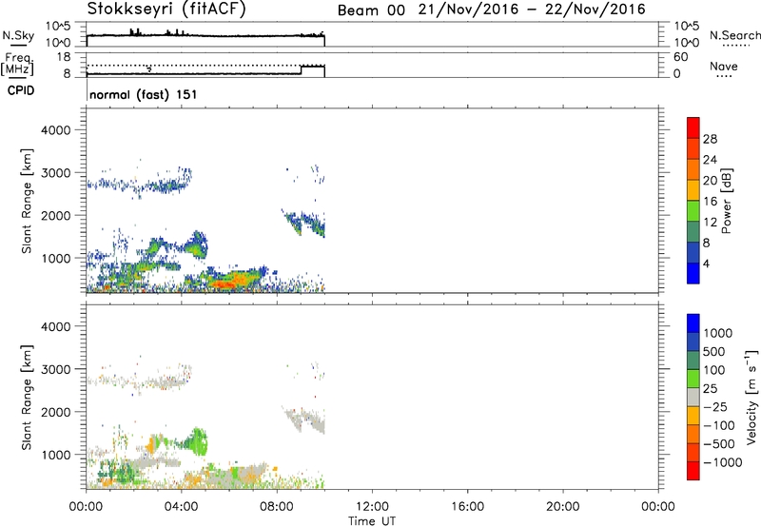Click the '04:00' time axis label
The width and height of the screenshot is (761, 527).
(182, 507)
